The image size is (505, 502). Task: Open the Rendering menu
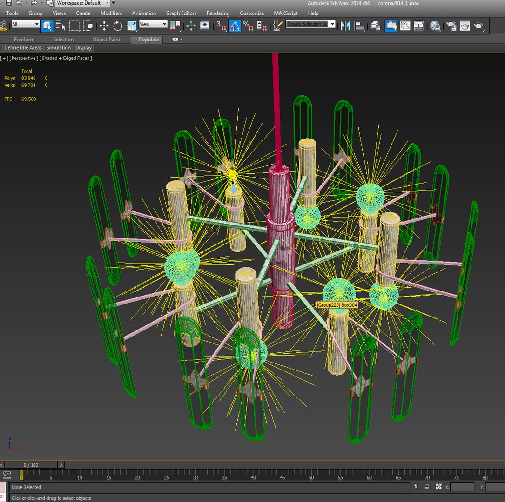pos(218,13)
